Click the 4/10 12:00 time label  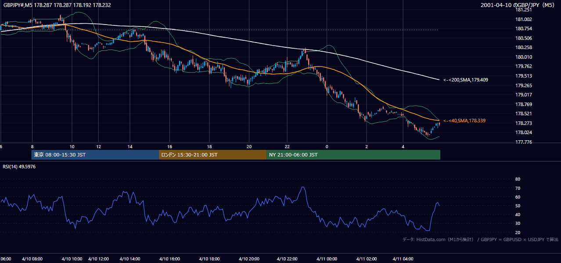point(99,259)
